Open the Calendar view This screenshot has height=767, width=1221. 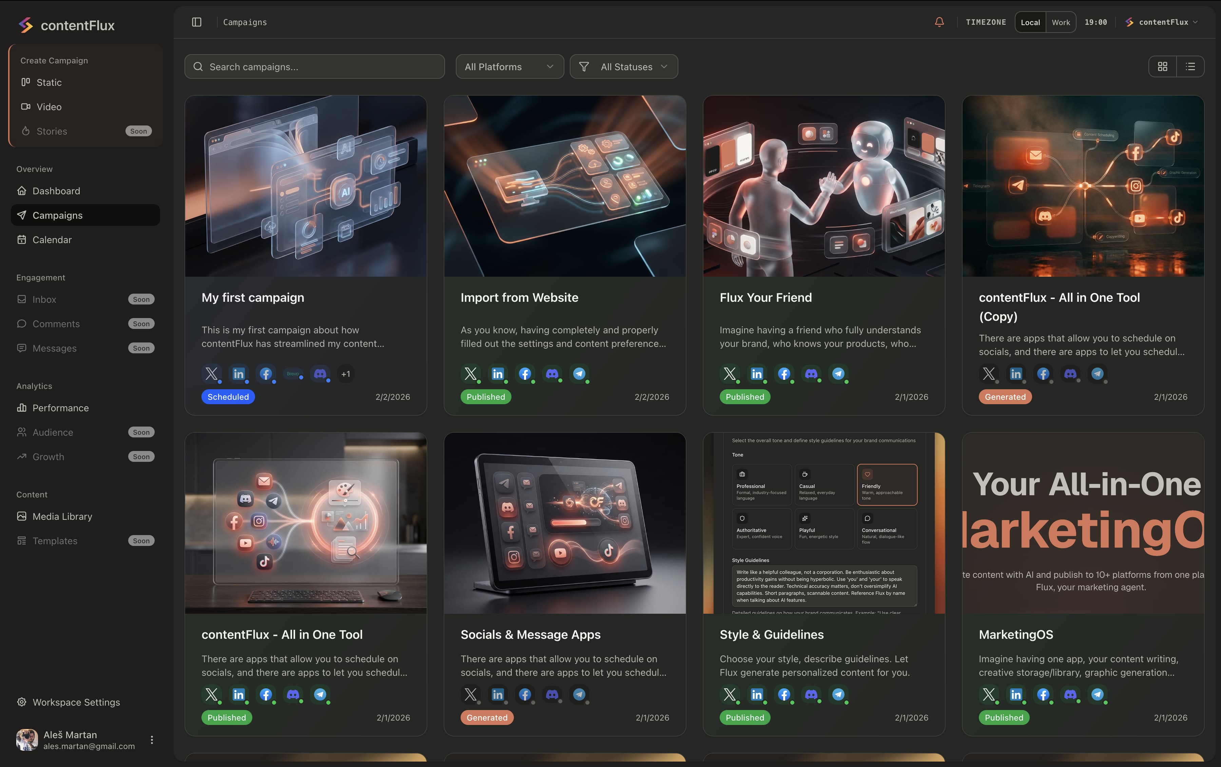(52, 239)
